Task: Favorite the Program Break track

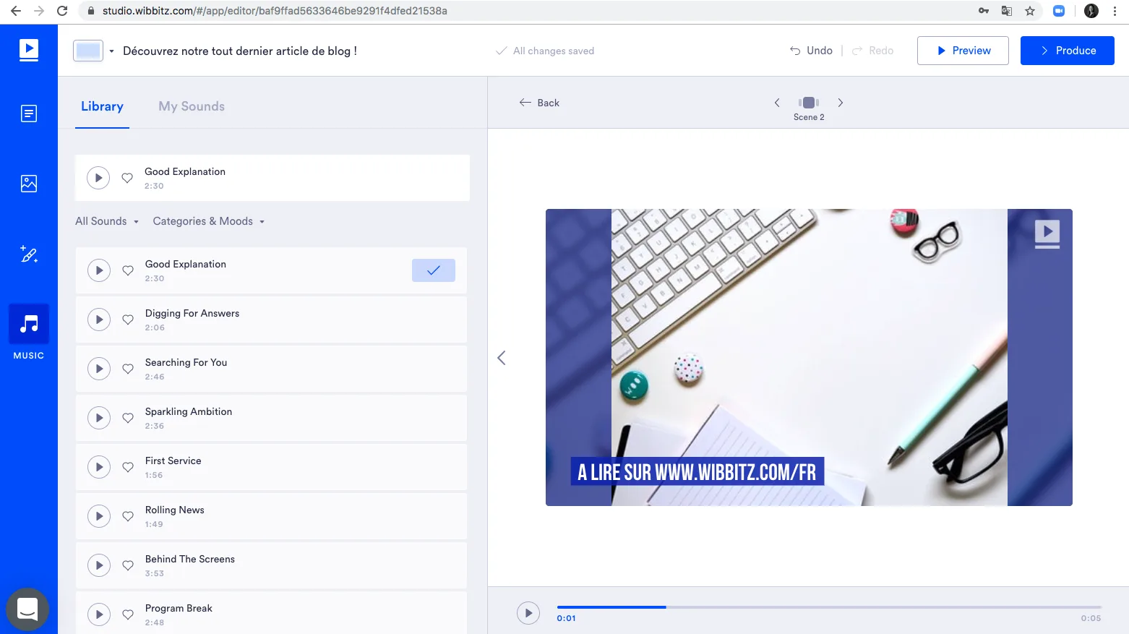Action: tap(128, 614)
